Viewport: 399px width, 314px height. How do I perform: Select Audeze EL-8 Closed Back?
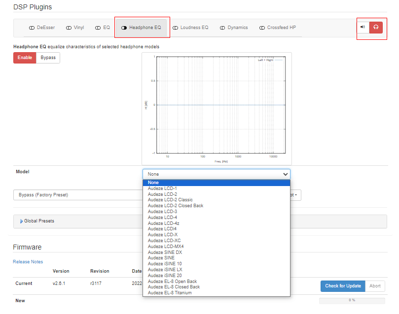(x=217, y=287)
